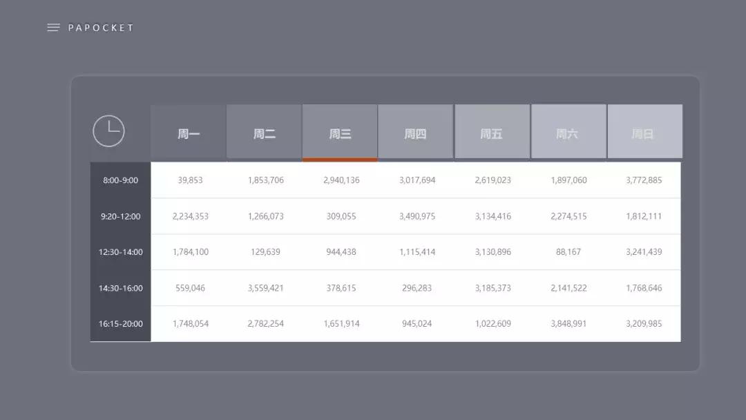Screen dimensions: 746x420
Task: Select the 周三 tab
Action: coord(340,132)
